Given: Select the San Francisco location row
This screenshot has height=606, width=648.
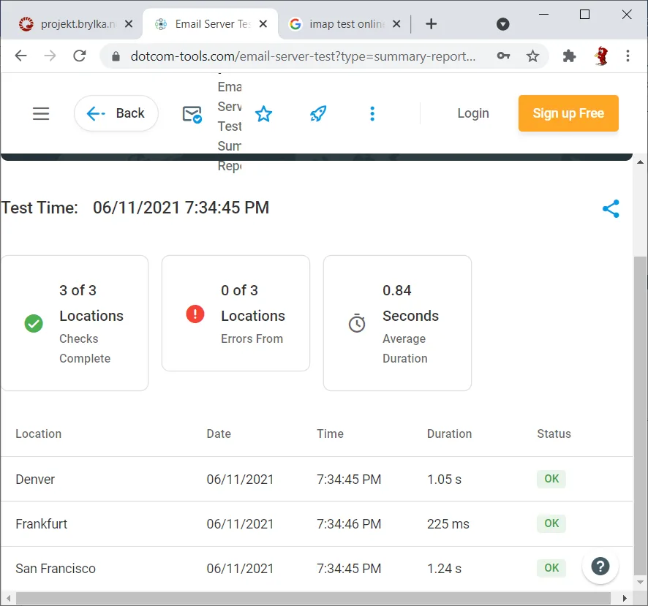Looking at the screenshot, I should [x=317, y=569].
